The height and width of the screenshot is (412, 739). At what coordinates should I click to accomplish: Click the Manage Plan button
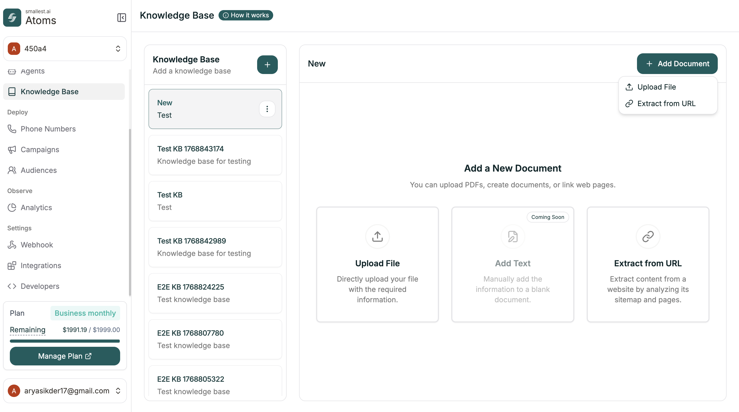65,356
